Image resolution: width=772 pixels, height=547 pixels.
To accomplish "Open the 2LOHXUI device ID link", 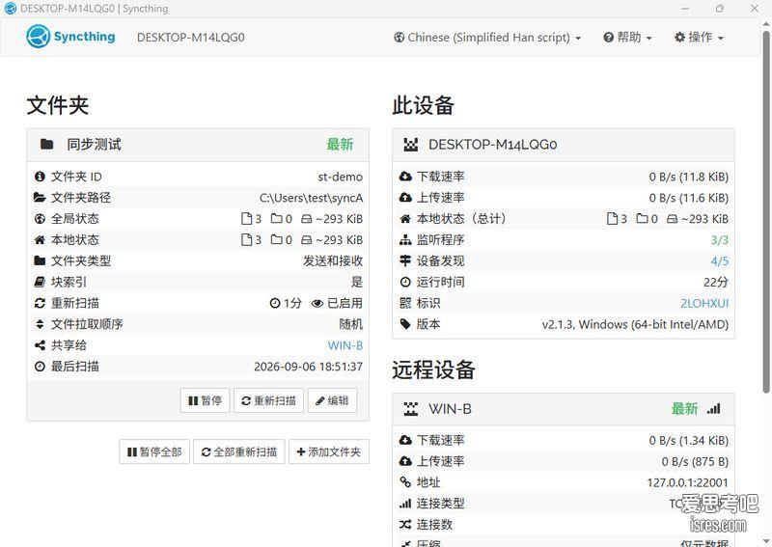I will coord(704,303).
